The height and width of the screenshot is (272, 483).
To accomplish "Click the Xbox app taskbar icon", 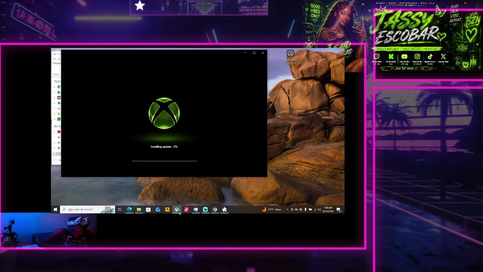I will [x=177, y=210].
